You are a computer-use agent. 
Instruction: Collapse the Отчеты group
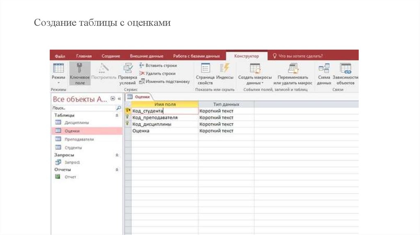tap(117, 169)
